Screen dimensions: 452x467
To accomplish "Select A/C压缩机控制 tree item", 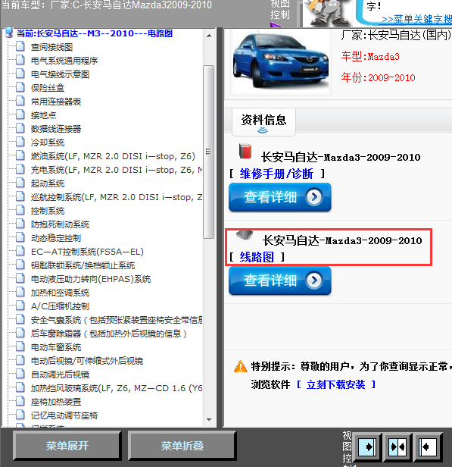I will (x=60, y=306).
